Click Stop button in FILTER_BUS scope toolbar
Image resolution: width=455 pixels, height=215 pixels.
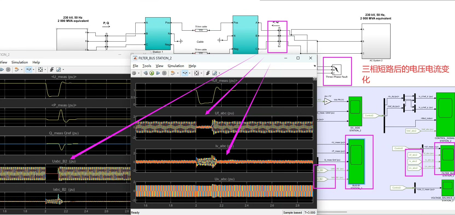click(164, 73)
